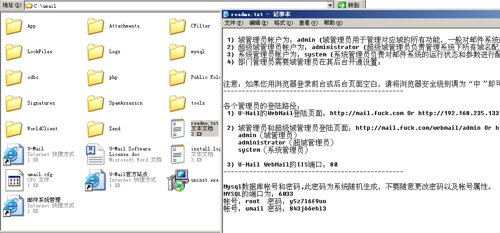Open the 查看(V) menu in Notepad
500x233 pixels.
[x=308, y=23]
